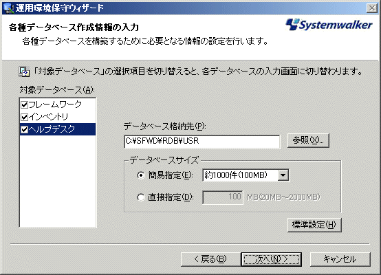Open the 参照(X)... browse button

(308, 140)
